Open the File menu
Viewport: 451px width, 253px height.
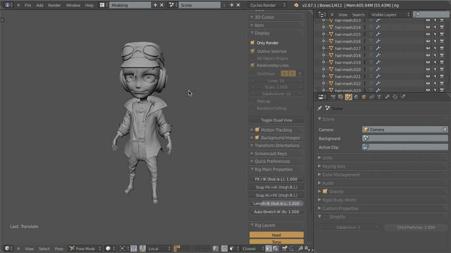pyautogui.click(x=28, y=5)
